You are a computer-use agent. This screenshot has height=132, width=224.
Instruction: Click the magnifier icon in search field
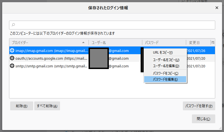click(x=13, y=25)
